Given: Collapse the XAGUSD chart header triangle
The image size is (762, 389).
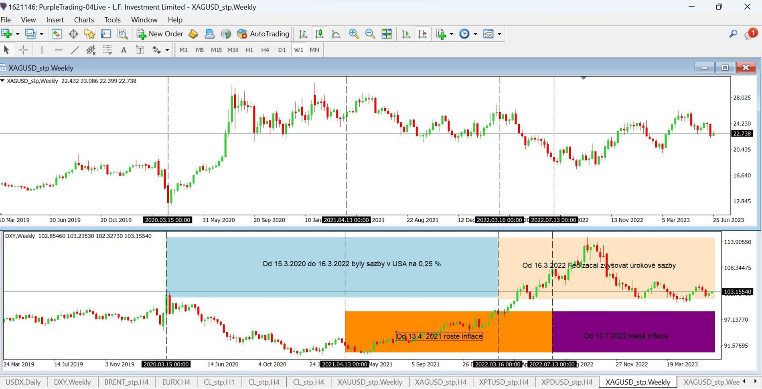Looking at the screenshot, I should 3,81.
